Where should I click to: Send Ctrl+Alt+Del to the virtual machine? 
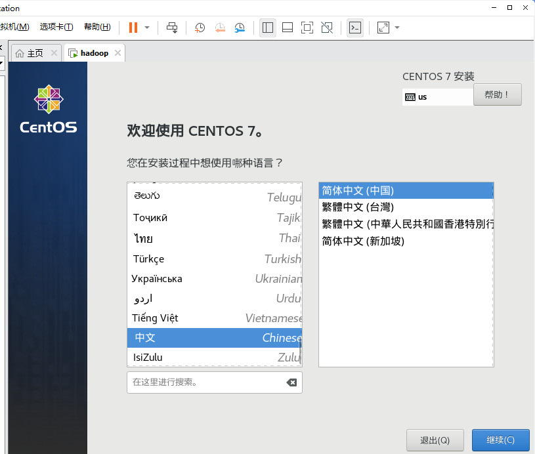pyautogui.click(x=172, y=28)
